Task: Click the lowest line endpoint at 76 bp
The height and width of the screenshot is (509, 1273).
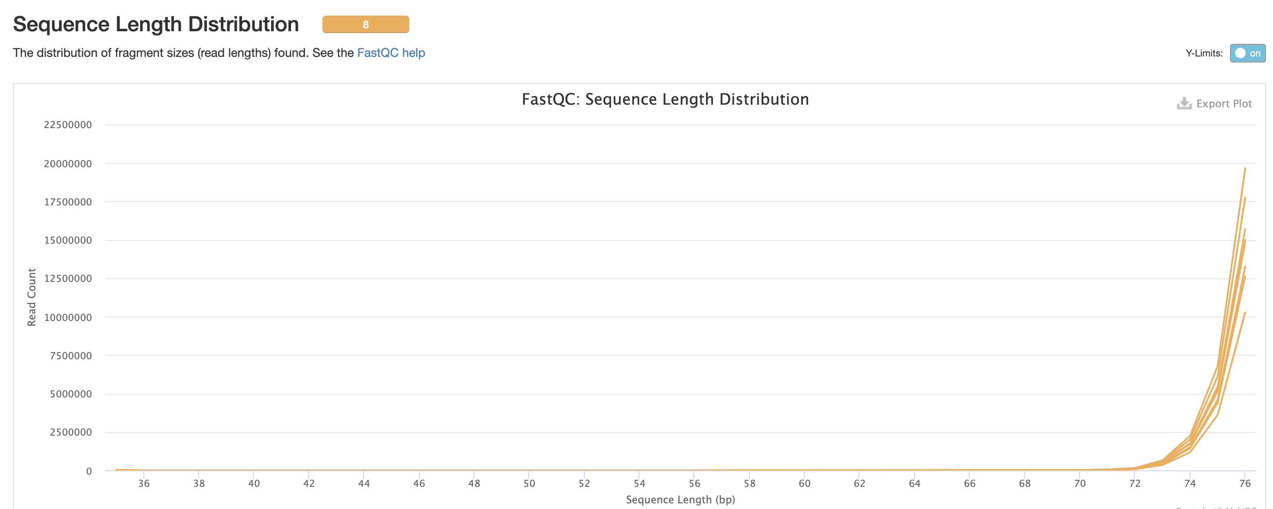Action: 1244,313
